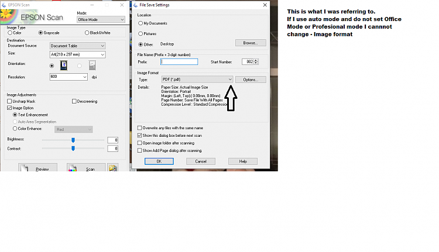This screenshot has height=252, width=439.
Task: Increase Start Number with up arrow
Action: tap(256, 60)
